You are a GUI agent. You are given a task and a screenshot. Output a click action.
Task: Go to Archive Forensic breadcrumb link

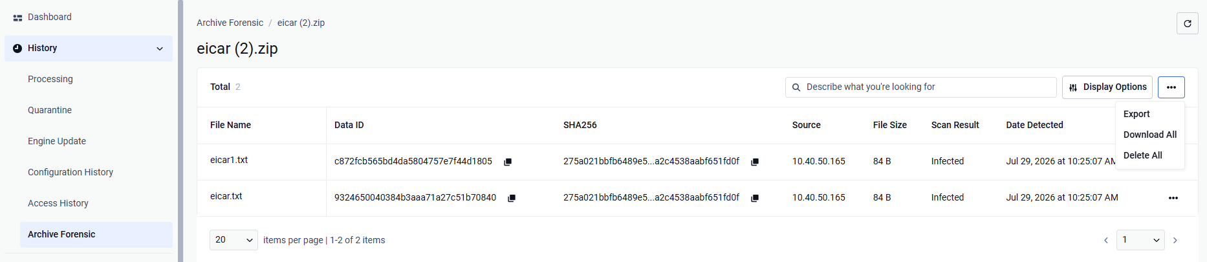coord(230,23)
